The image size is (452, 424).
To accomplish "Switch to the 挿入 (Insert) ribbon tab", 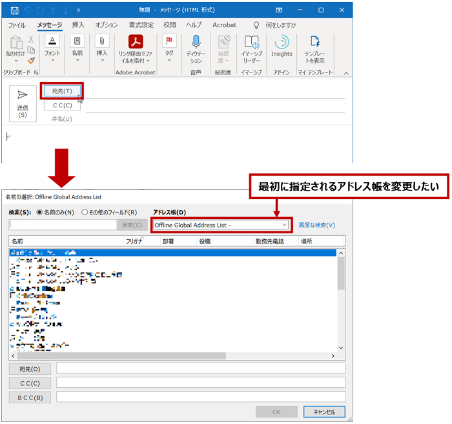I will [x=78, y=25].
